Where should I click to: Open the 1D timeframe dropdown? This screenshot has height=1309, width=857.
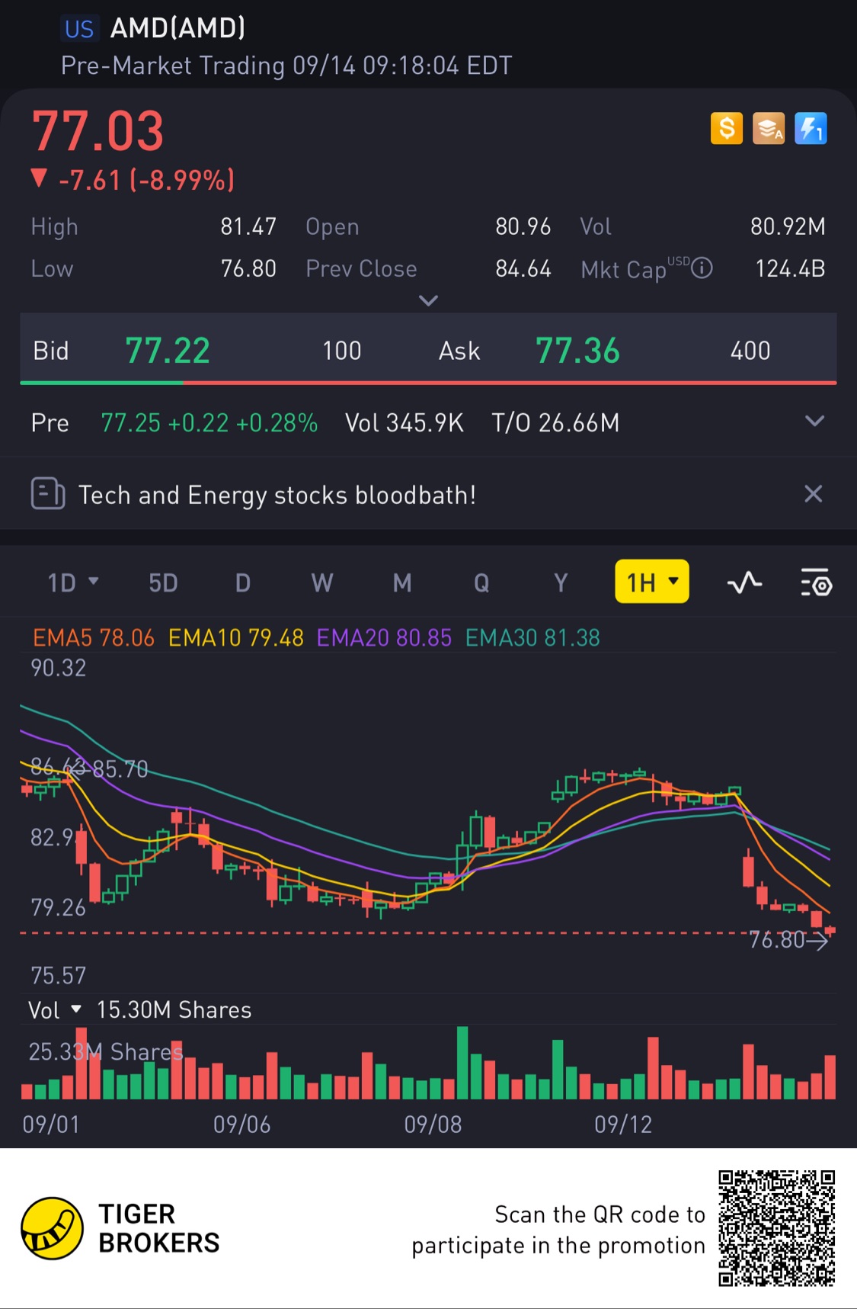(x=73, y=583)
